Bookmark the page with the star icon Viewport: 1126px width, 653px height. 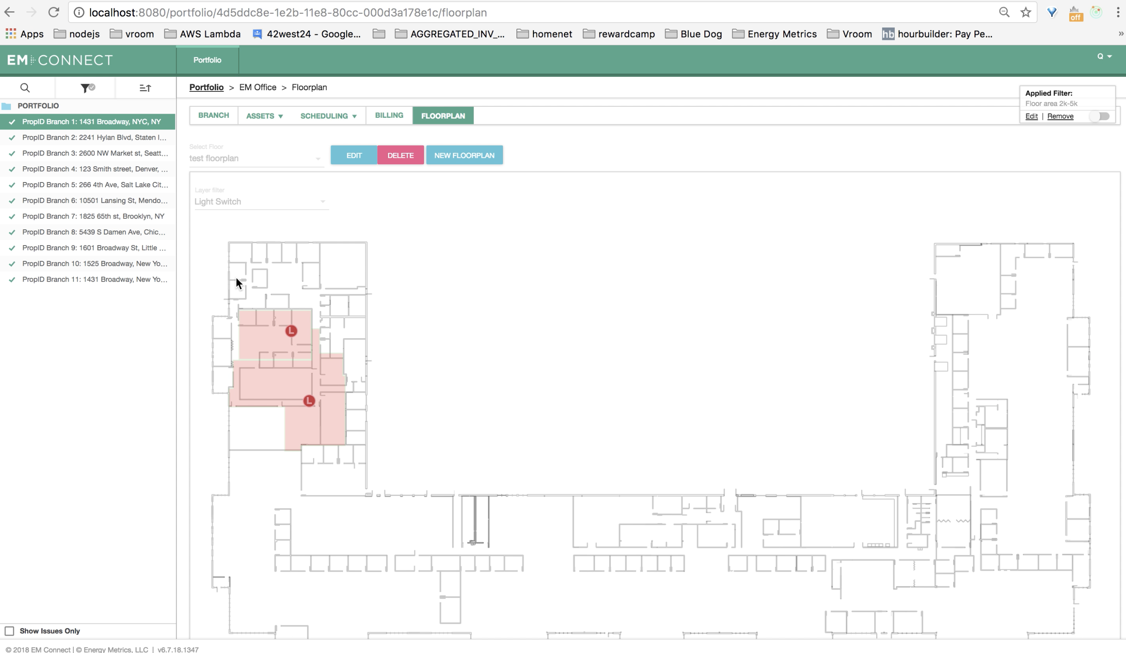point(1026,13)
